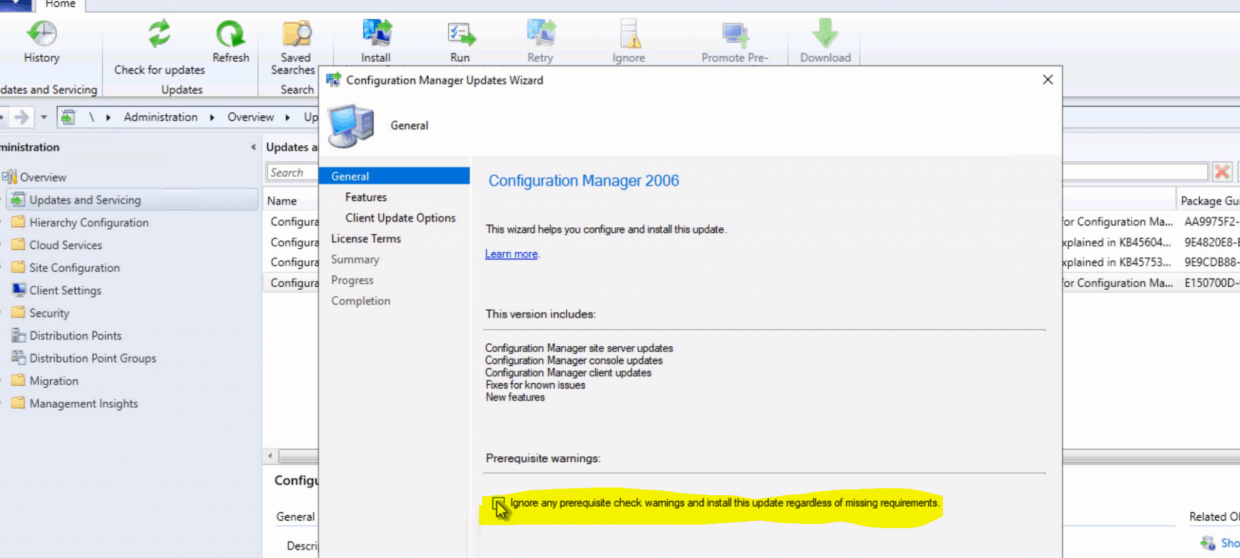Select the Overview node in Administration
The image size is (1240, 558).
coord(42,177)
